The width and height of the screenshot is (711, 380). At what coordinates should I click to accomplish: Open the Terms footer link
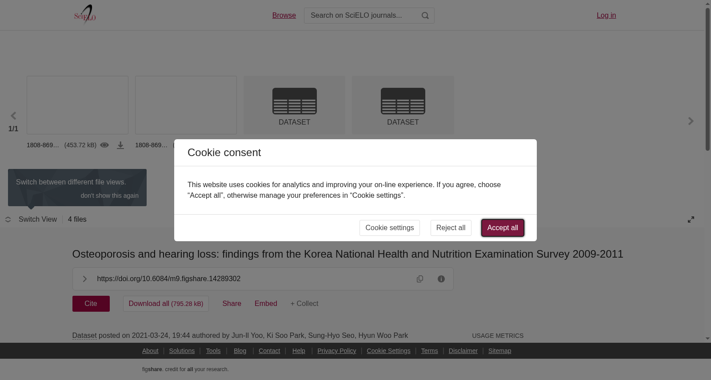(429, 351)
